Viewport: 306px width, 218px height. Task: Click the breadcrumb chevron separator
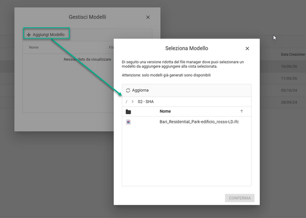(133, 101)
